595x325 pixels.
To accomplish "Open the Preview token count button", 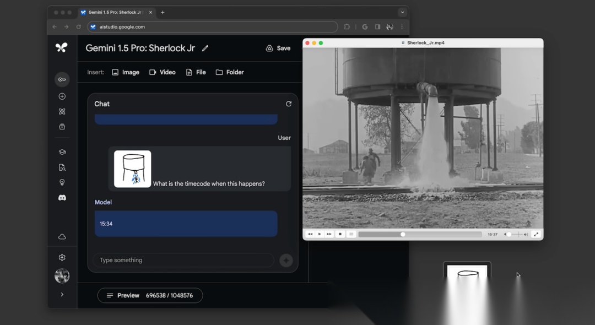I will (x=150, y=295).
